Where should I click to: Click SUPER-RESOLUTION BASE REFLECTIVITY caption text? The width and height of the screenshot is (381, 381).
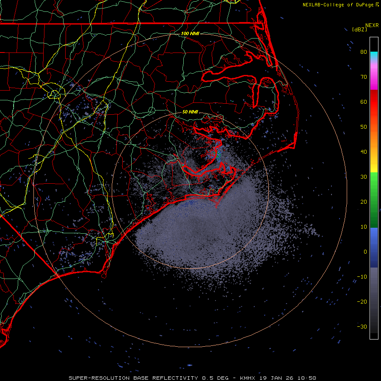pos(133,378)
